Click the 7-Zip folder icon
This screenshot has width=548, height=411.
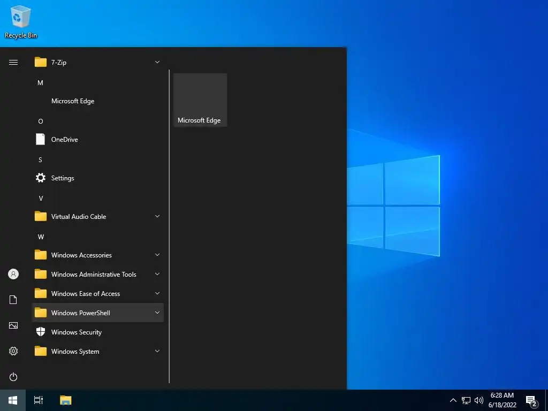(41, 62)
